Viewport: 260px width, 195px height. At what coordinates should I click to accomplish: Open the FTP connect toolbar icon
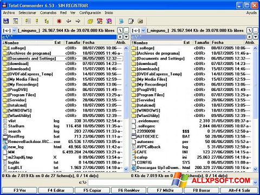[x=100, y=21]
